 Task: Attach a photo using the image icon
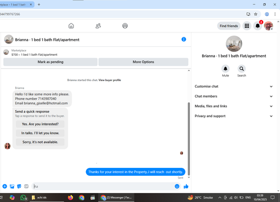click(x=12, y=186)
